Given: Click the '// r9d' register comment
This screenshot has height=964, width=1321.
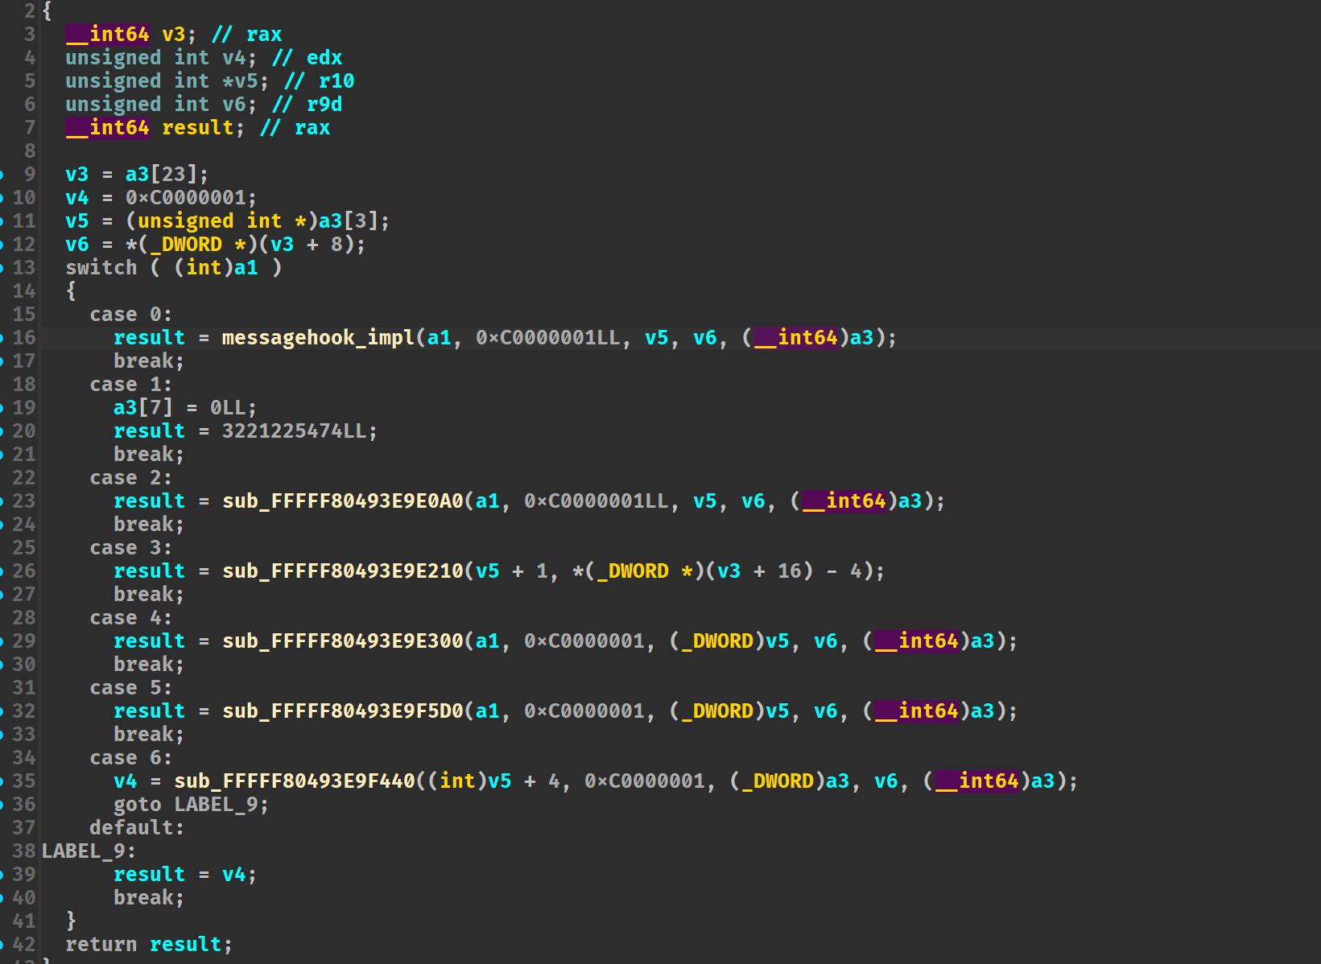Looking at the screenshot, I should (x=307, y=104).
